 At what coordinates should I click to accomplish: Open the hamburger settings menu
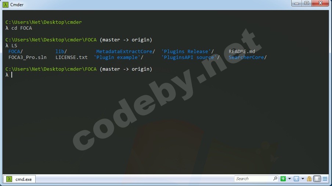coord(325,179)
